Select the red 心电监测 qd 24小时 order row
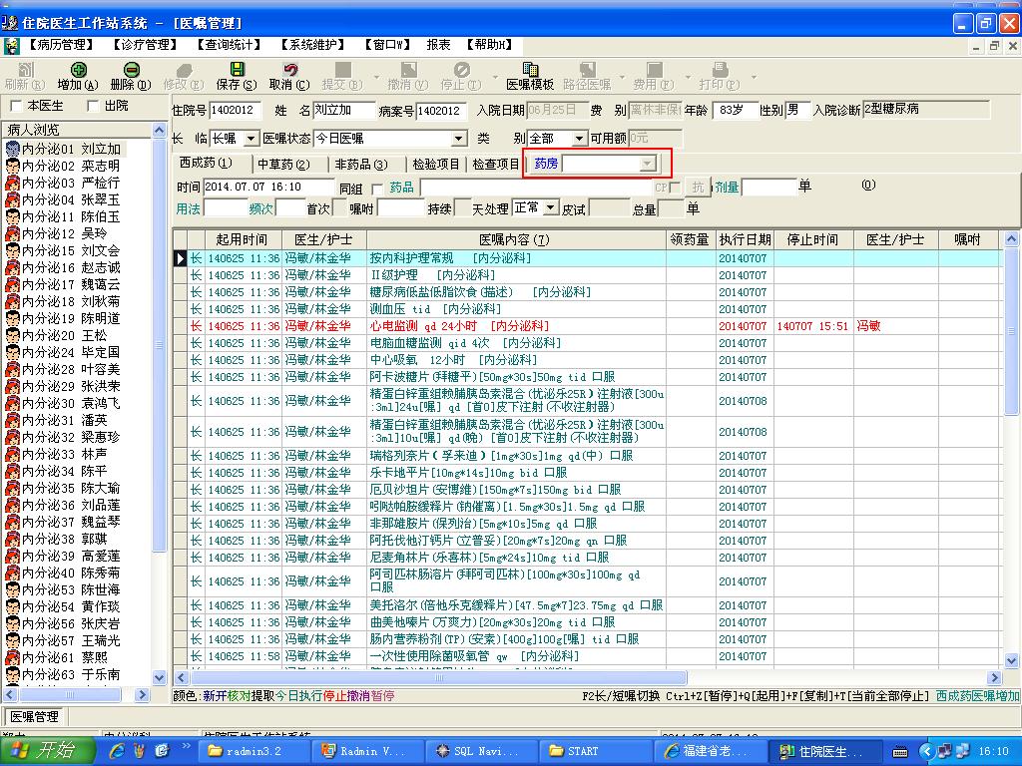Image resolution: width=1022 pixels, height=766 pixels. pos(587,326)
